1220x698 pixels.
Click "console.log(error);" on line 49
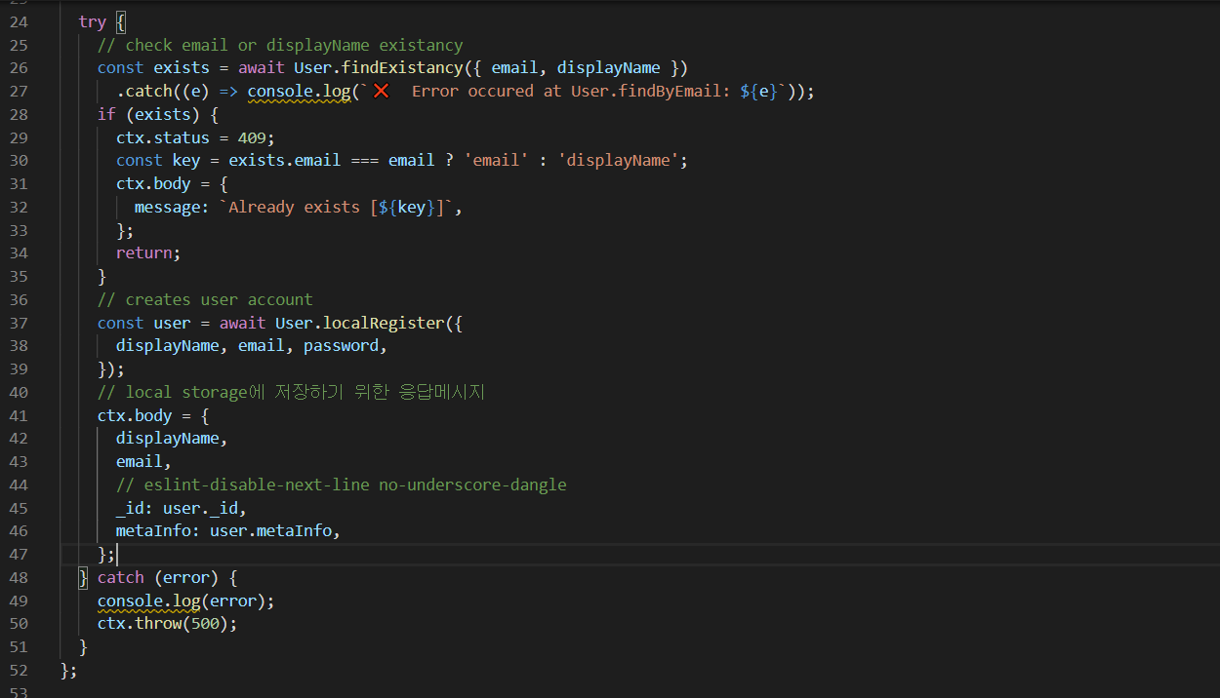[186, 601]
